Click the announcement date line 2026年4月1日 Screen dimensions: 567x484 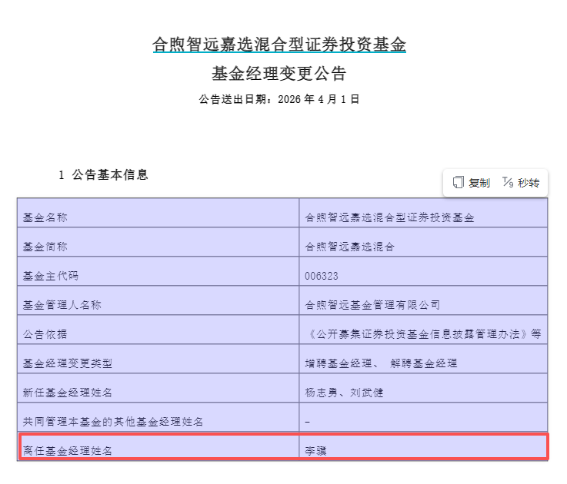(x=279, y=99)
